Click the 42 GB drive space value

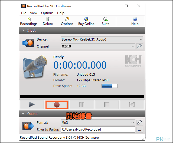81,86
